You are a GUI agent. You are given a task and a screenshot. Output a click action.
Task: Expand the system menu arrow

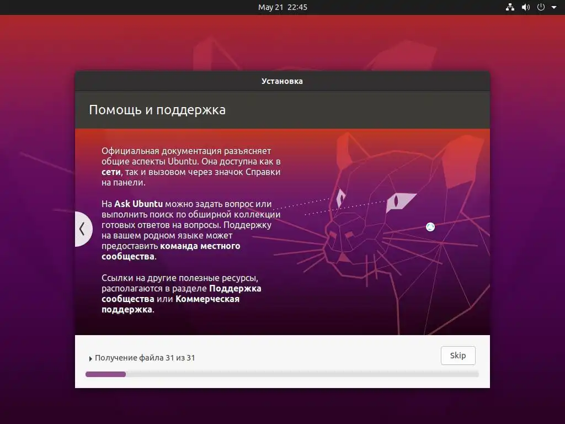tap(554, 7)
